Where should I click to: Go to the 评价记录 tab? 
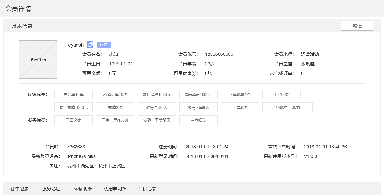(147, 189)
